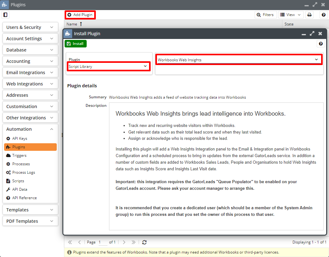The image size is (329, 257).
Task: Click the Plugin details heading
Action: [82, 86]
